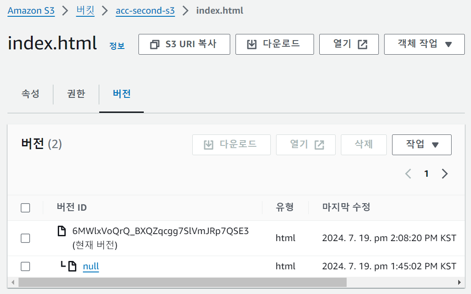Viewport: 471px width, 294px height.
Task: Select the 버전 tab
Action: coord(121,94)
